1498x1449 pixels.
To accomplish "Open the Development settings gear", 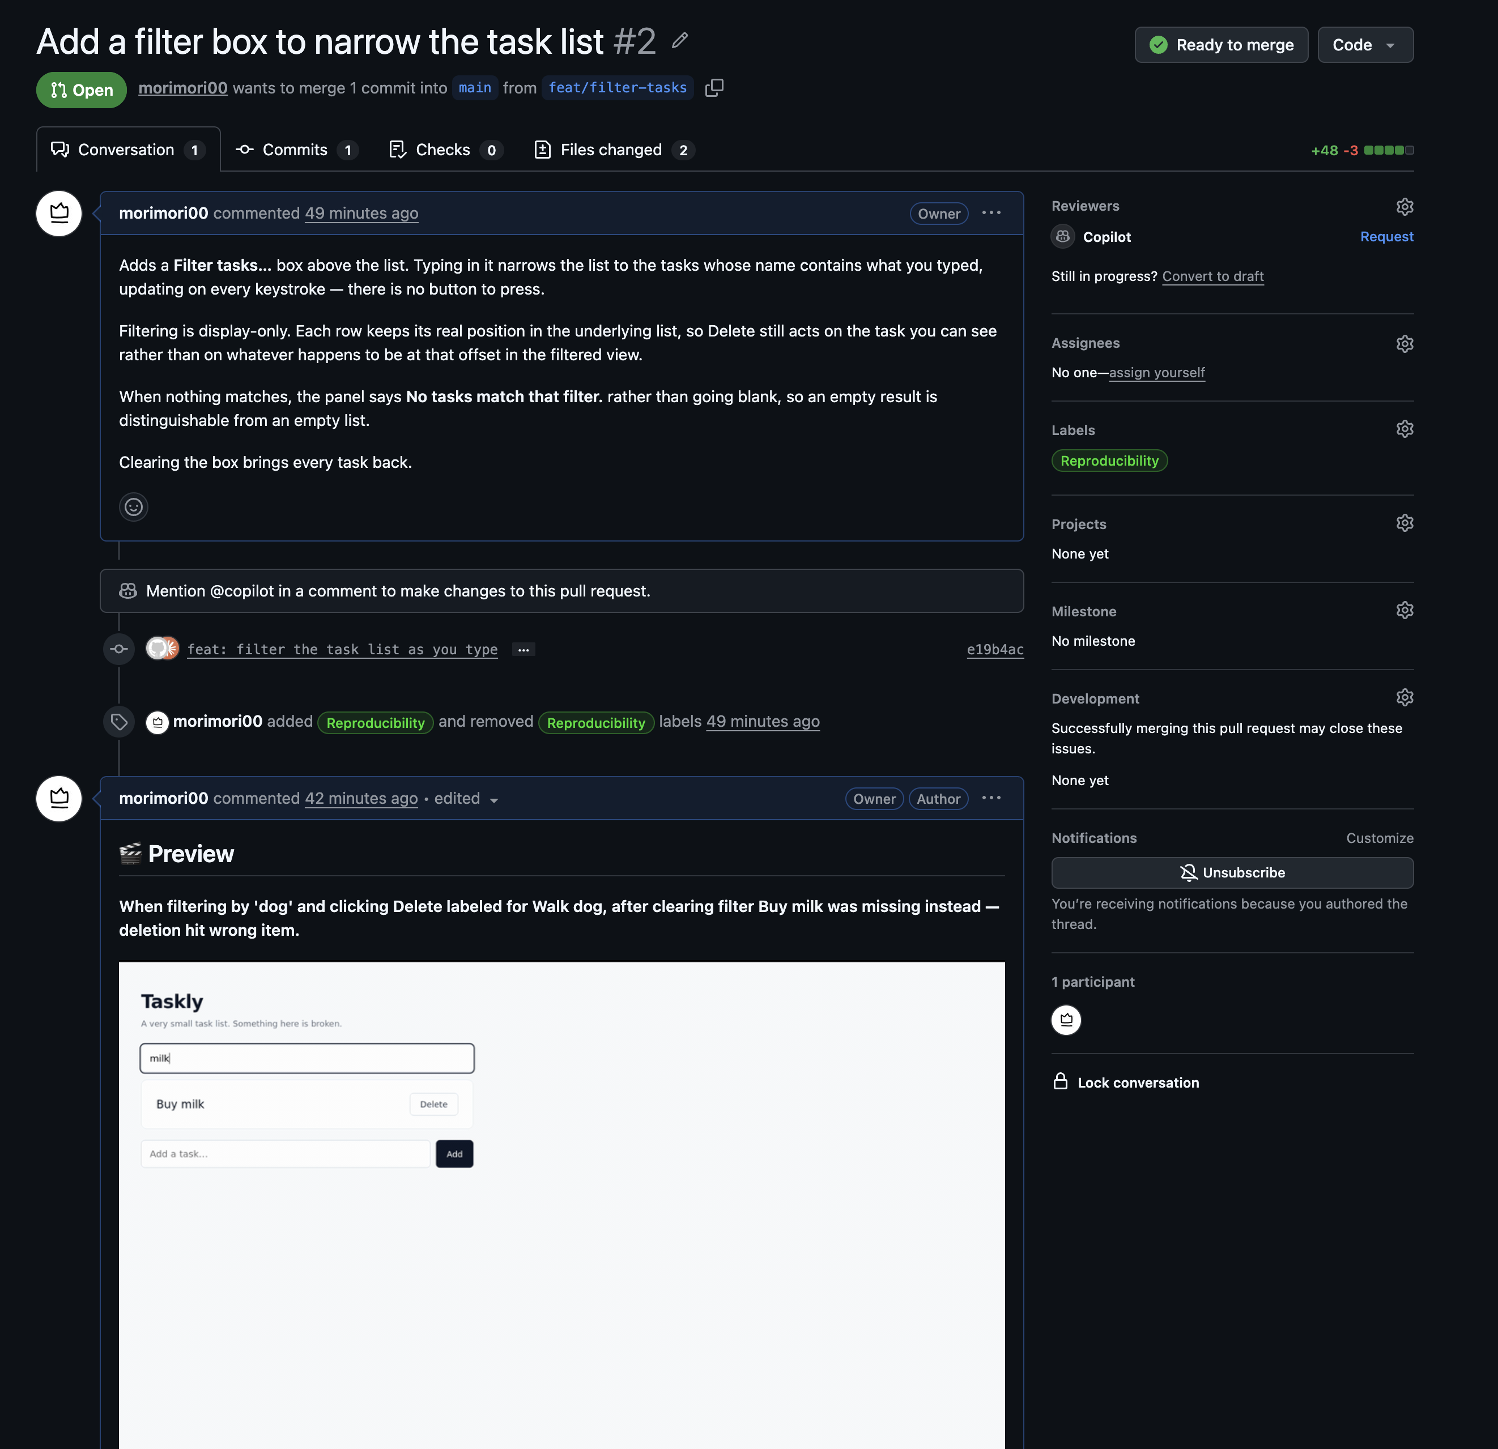I will [1404, 697].
